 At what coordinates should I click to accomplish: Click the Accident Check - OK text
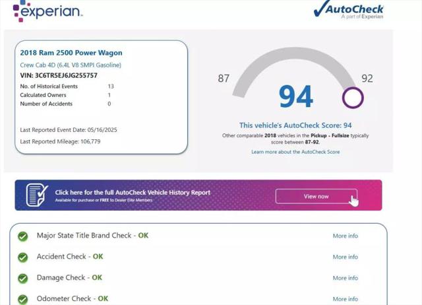coord(70,257)
